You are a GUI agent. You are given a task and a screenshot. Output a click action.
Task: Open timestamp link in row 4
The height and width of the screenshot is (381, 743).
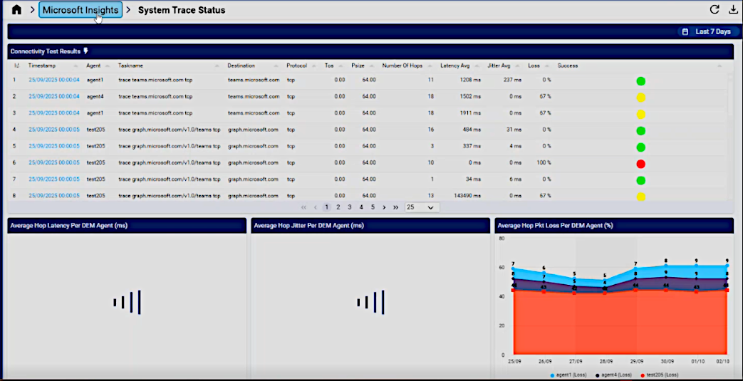(54, 130)
